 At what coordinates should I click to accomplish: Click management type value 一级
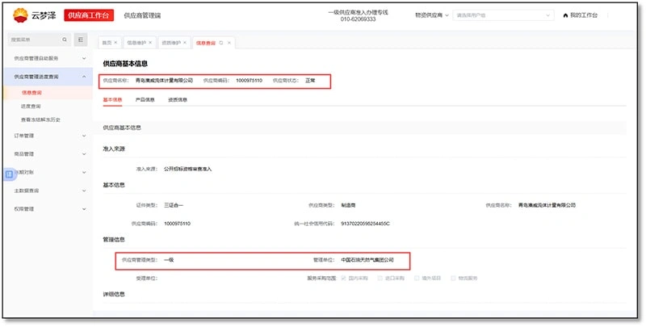point(169,260)
